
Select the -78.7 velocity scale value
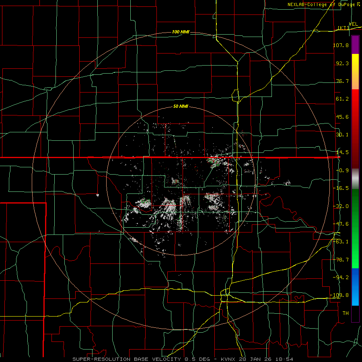tap(341, 260)
